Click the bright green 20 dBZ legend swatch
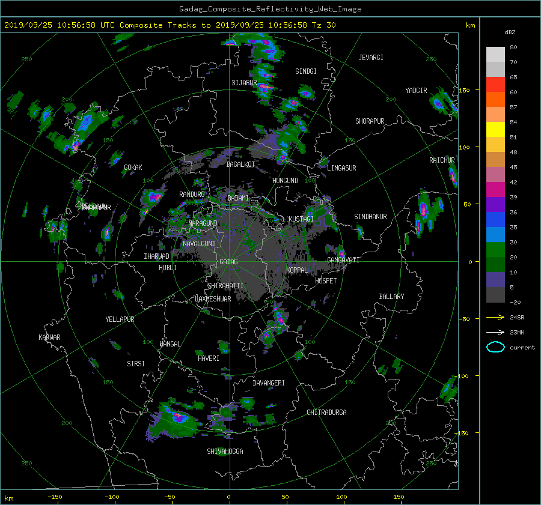This screenshot has height=505, width=541. point(495,250)
